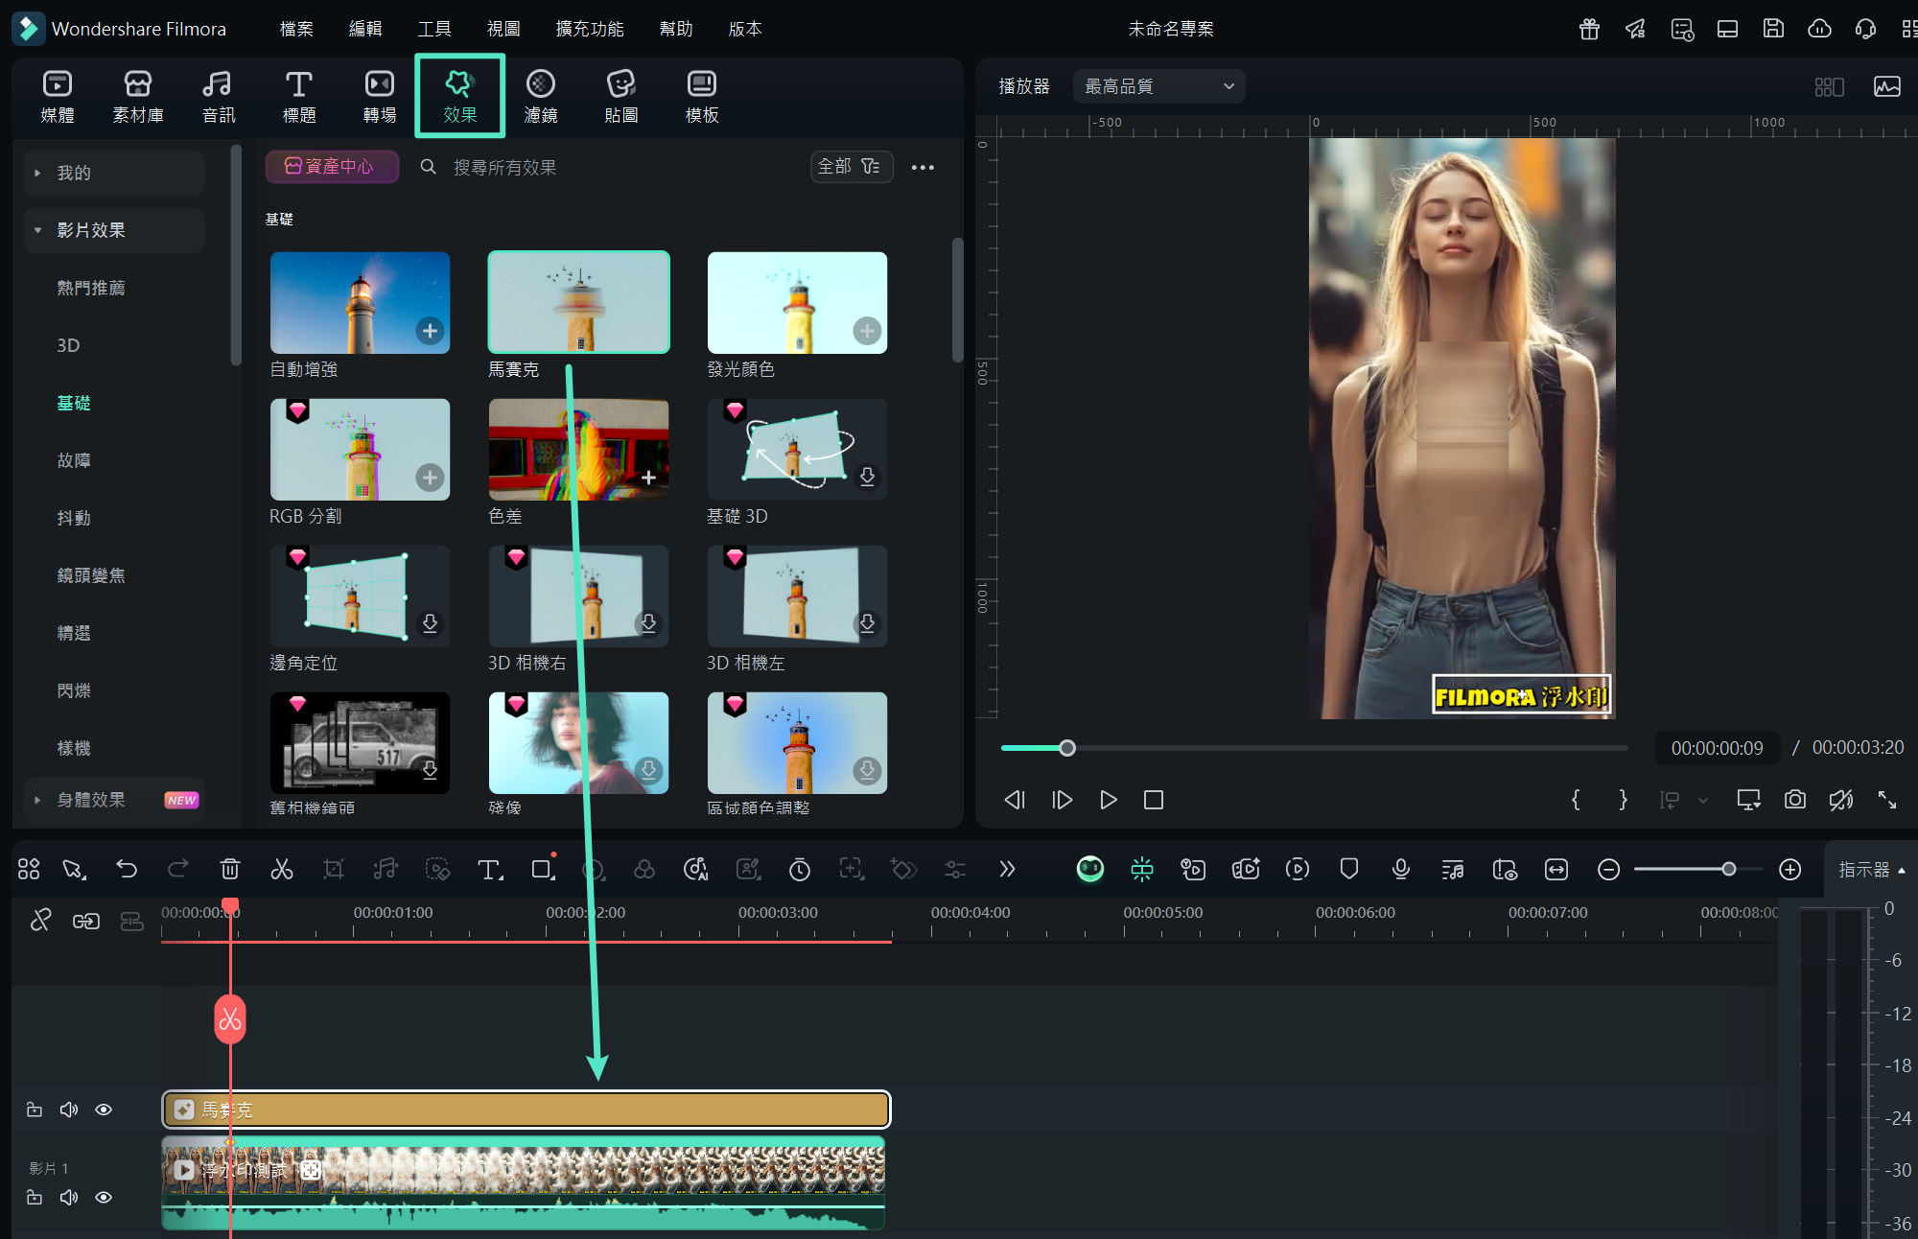This screenshot has width=1918, height=1239.
Task: Click the 資產中心 button
Action: coord(331,167)
